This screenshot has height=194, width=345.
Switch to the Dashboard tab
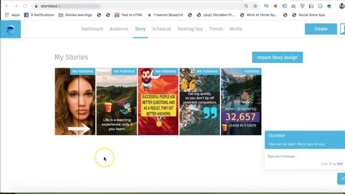click(x=92, y=29)
